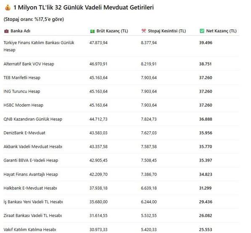Click withholding value 8.377,94
The width and height of the screenshot is (251, 233).
(x=149, y=43)
